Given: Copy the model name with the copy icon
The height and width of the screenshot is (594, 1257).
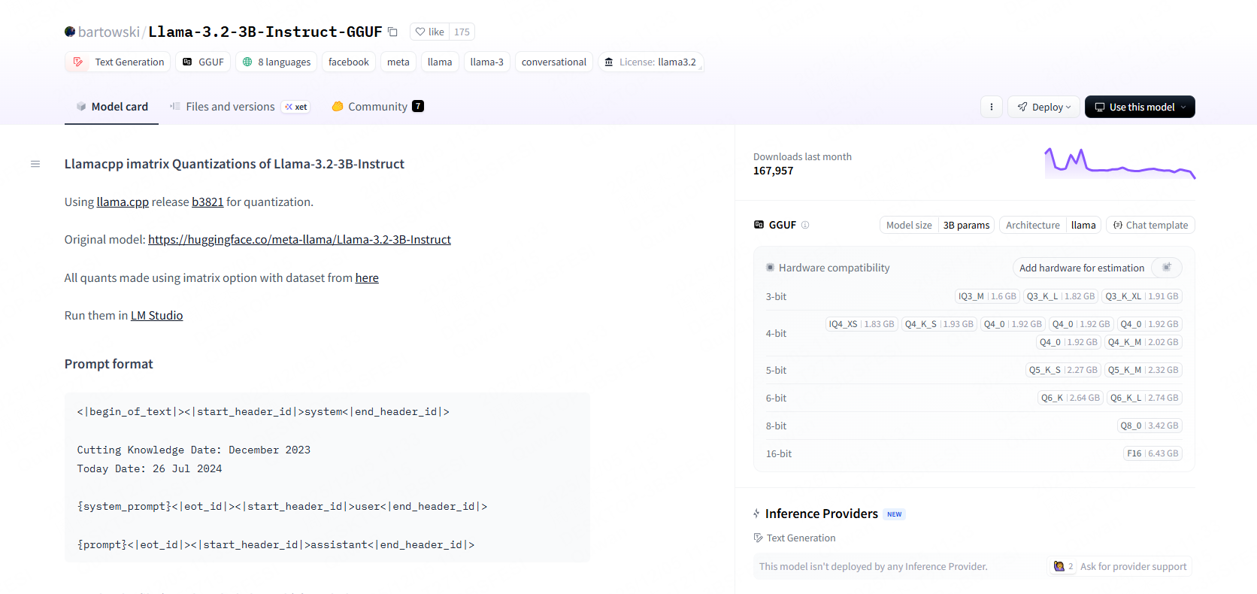Looking at the screenshot, I should point(392,32).
